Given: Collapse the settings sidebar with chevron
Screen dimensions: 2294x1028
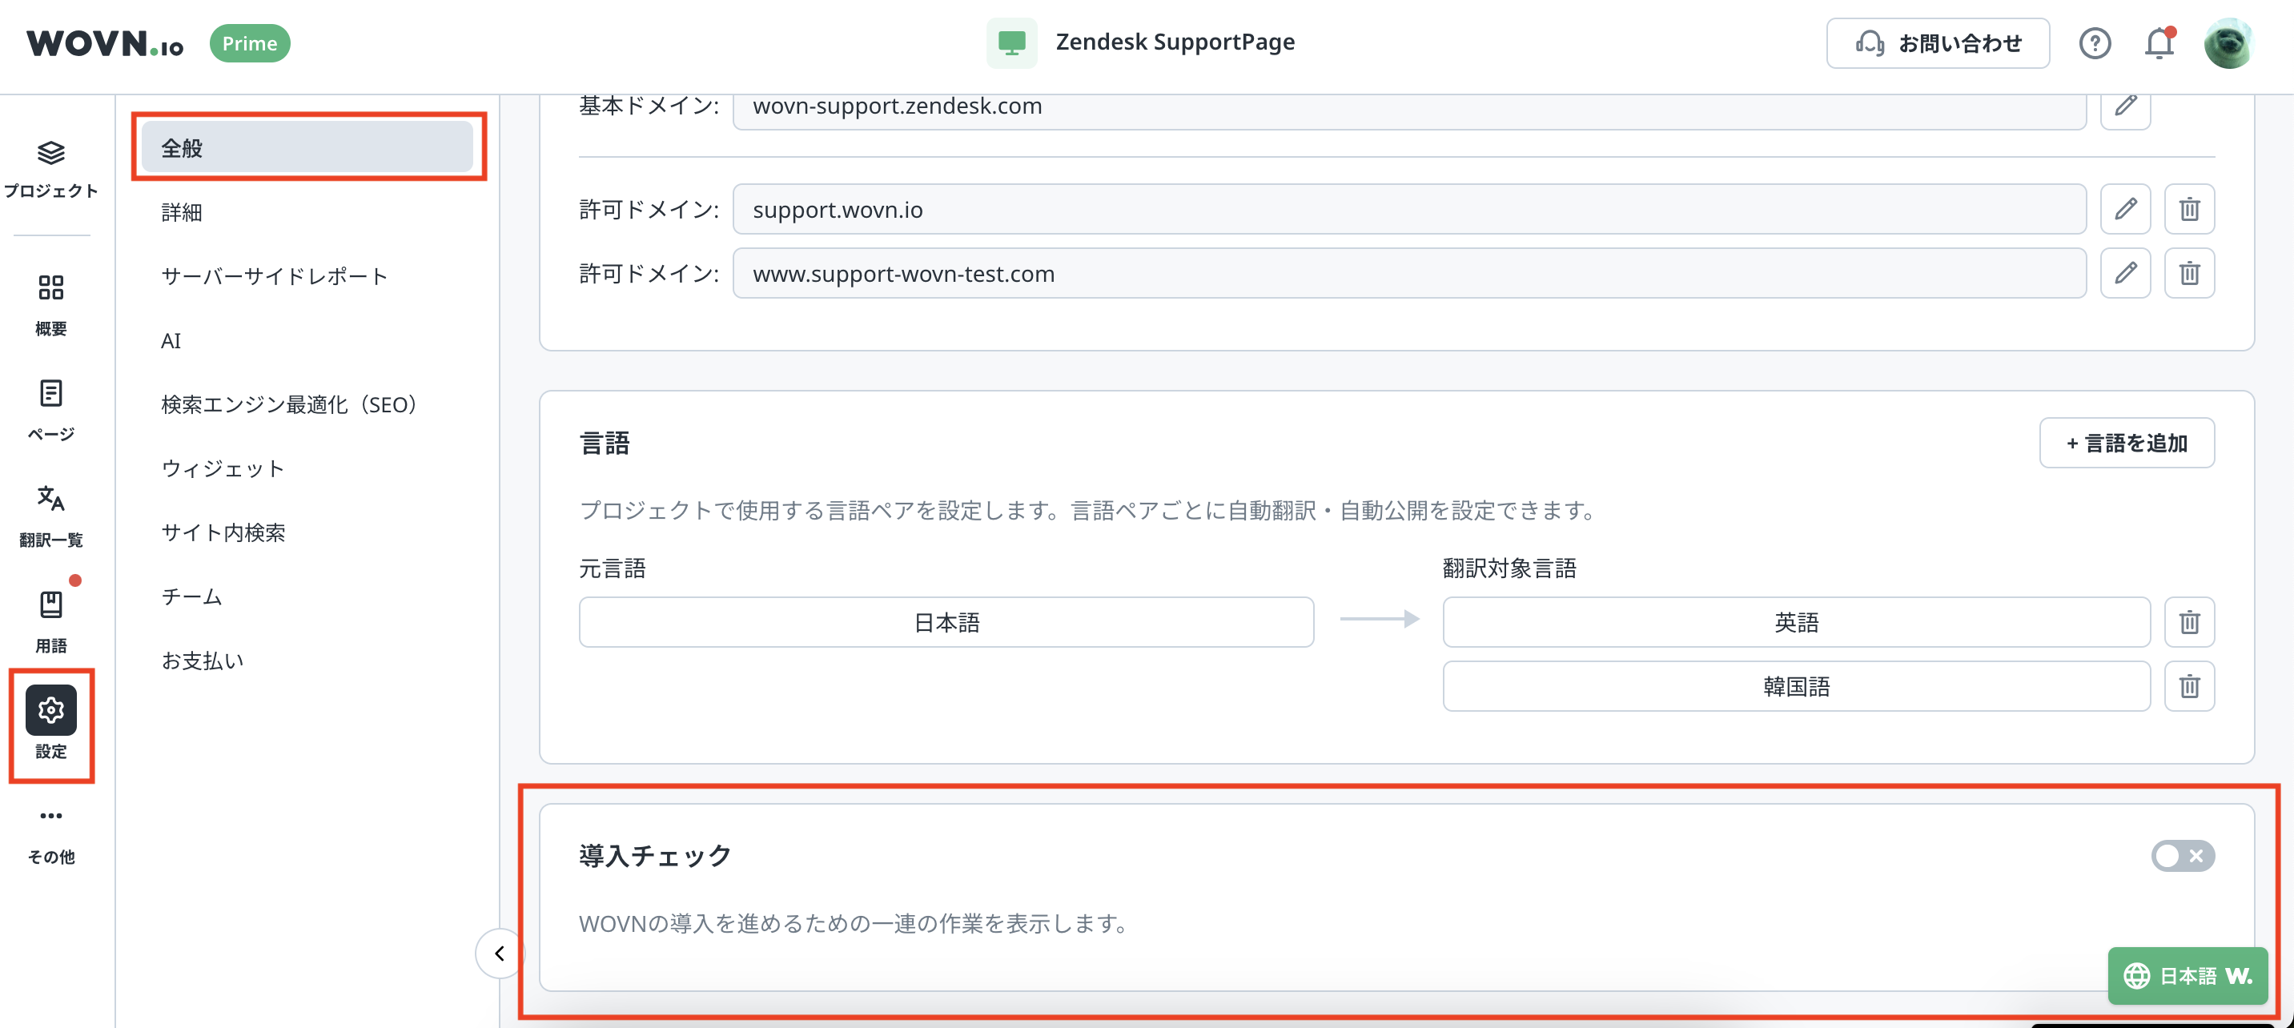Looking at the screenshot, I should 500,954.
